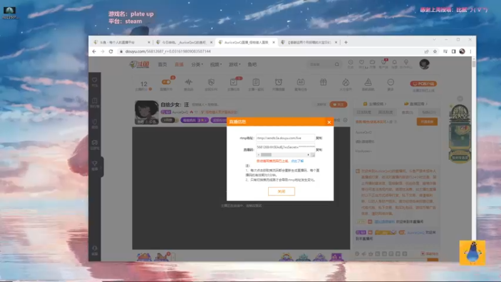Close the orange 直播信息 dialog with X

tap(329, 122)
